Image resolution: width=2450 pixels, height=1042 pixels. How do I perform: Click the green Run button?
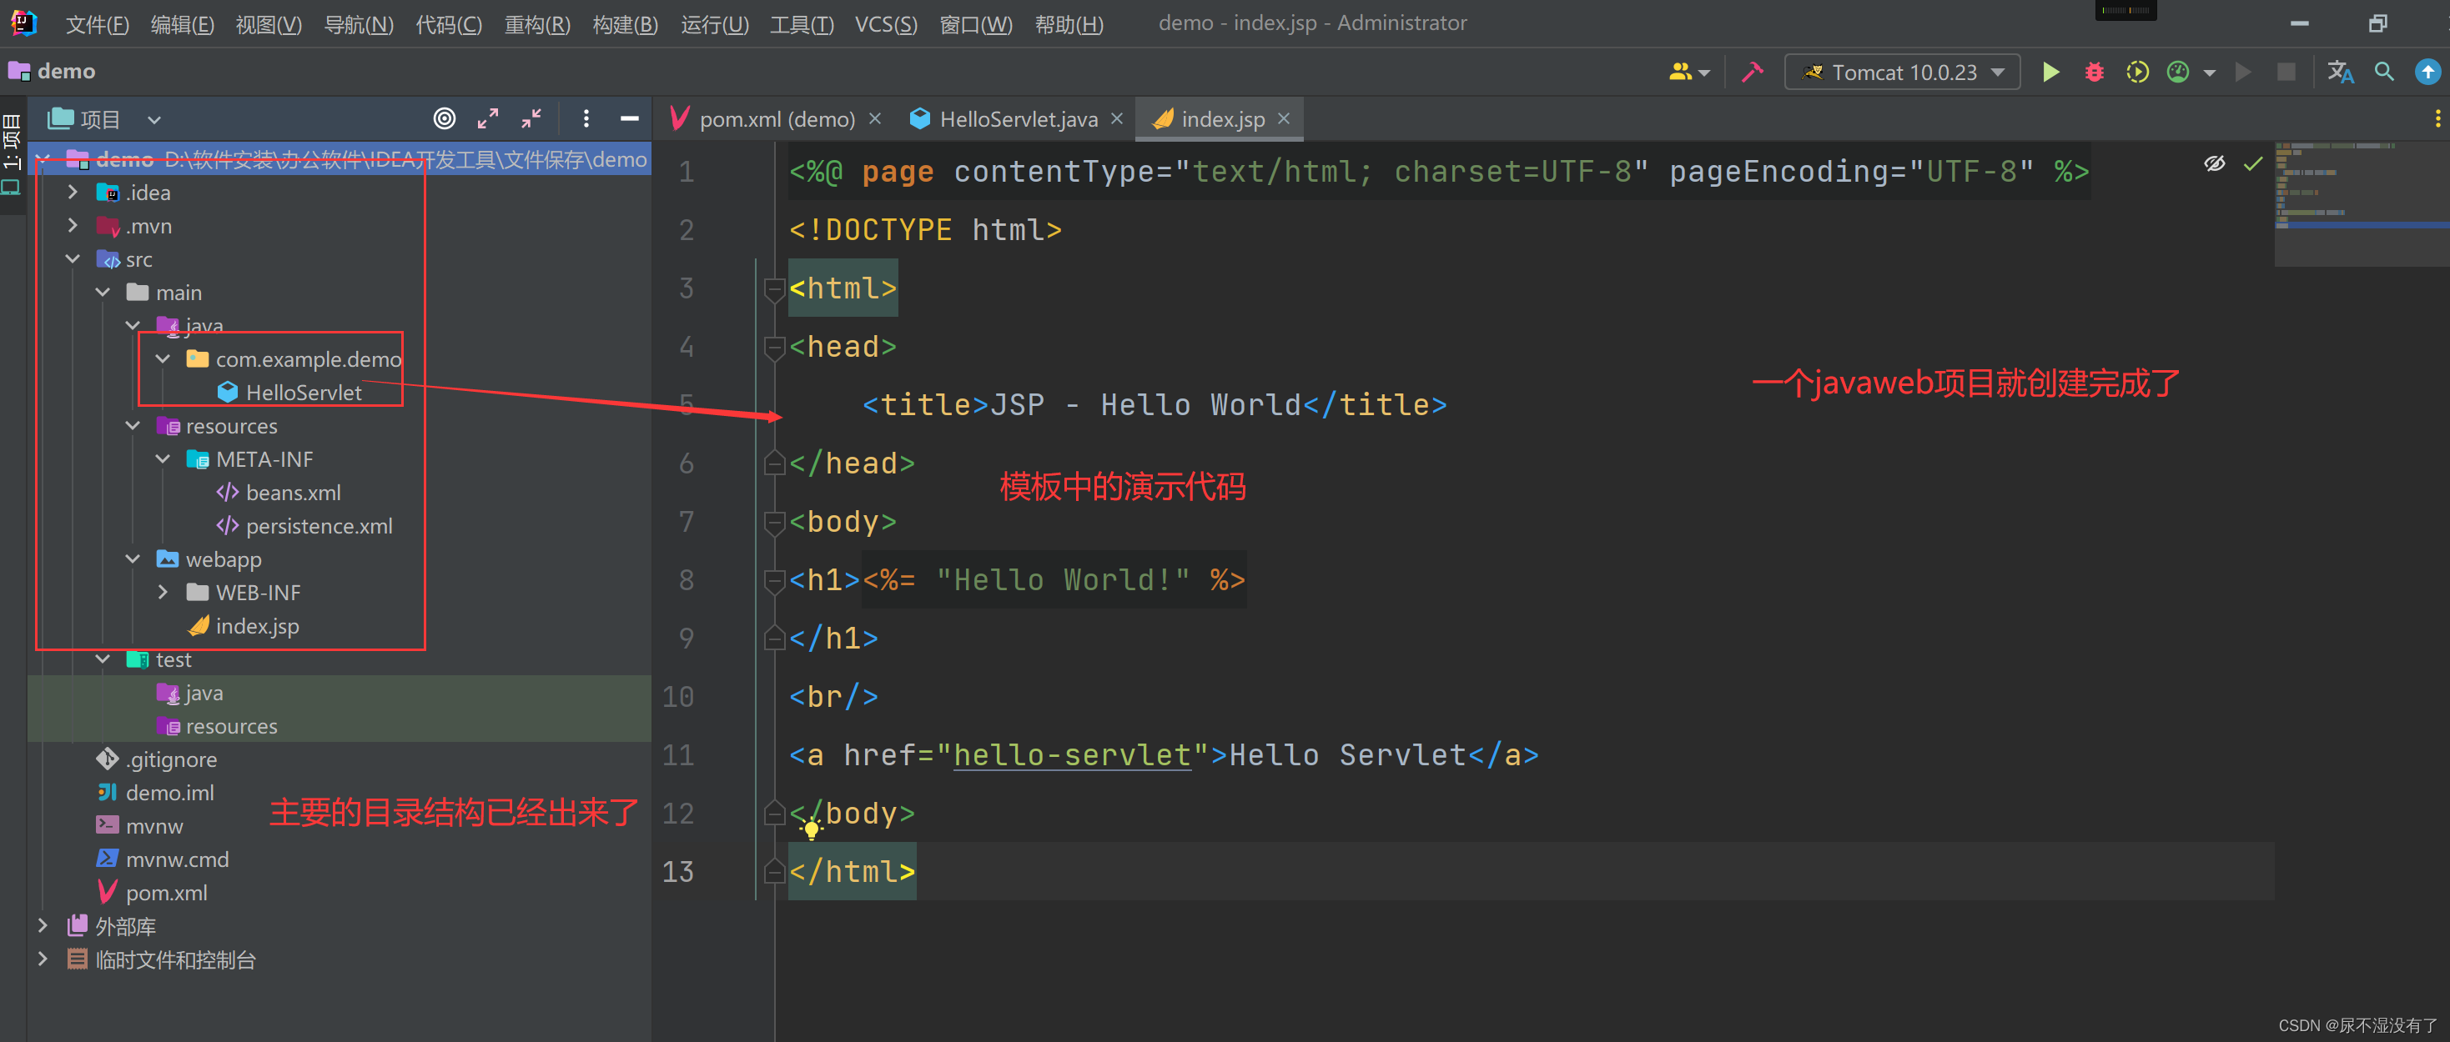tap(2050, 73)
